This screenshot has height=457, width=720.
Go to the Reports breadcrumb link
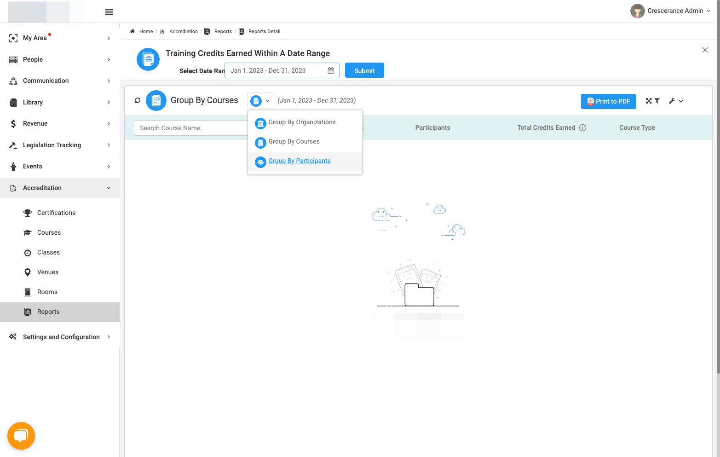(223, 31)
